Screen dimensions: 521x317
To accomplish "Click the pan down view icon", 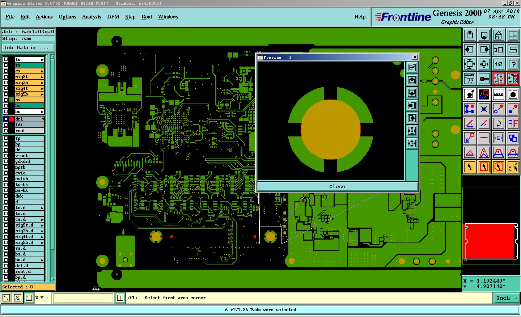I will coord(484,35).
